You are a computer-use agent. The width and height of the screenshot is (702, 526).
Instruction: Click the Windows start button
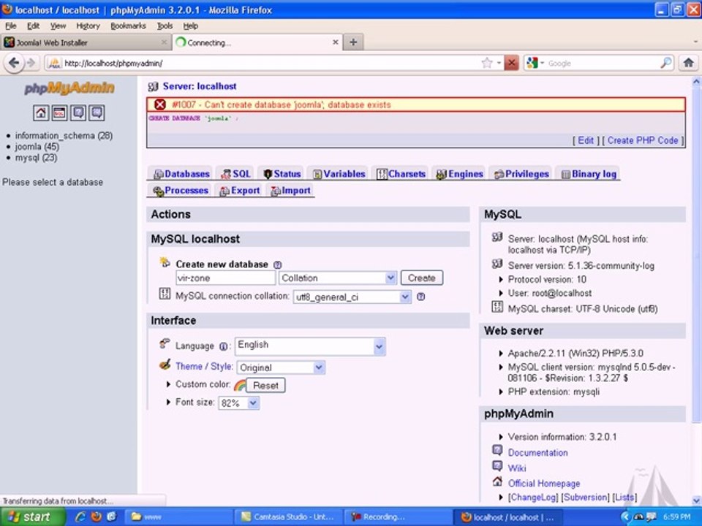tap(31, 517)
